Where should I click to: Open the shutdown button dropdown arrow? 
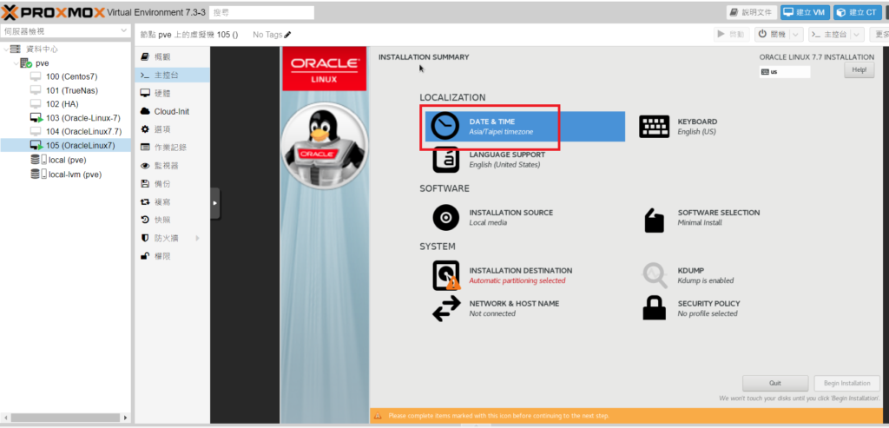tap(794, 35)
